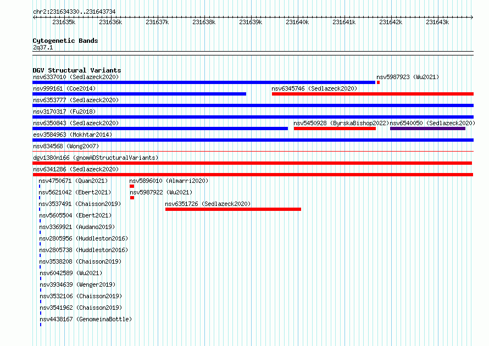This screenshot has width=489, height=346.
Task: Open nsv3170317 (Fu2018) label
Action: [x=64, y=111]
